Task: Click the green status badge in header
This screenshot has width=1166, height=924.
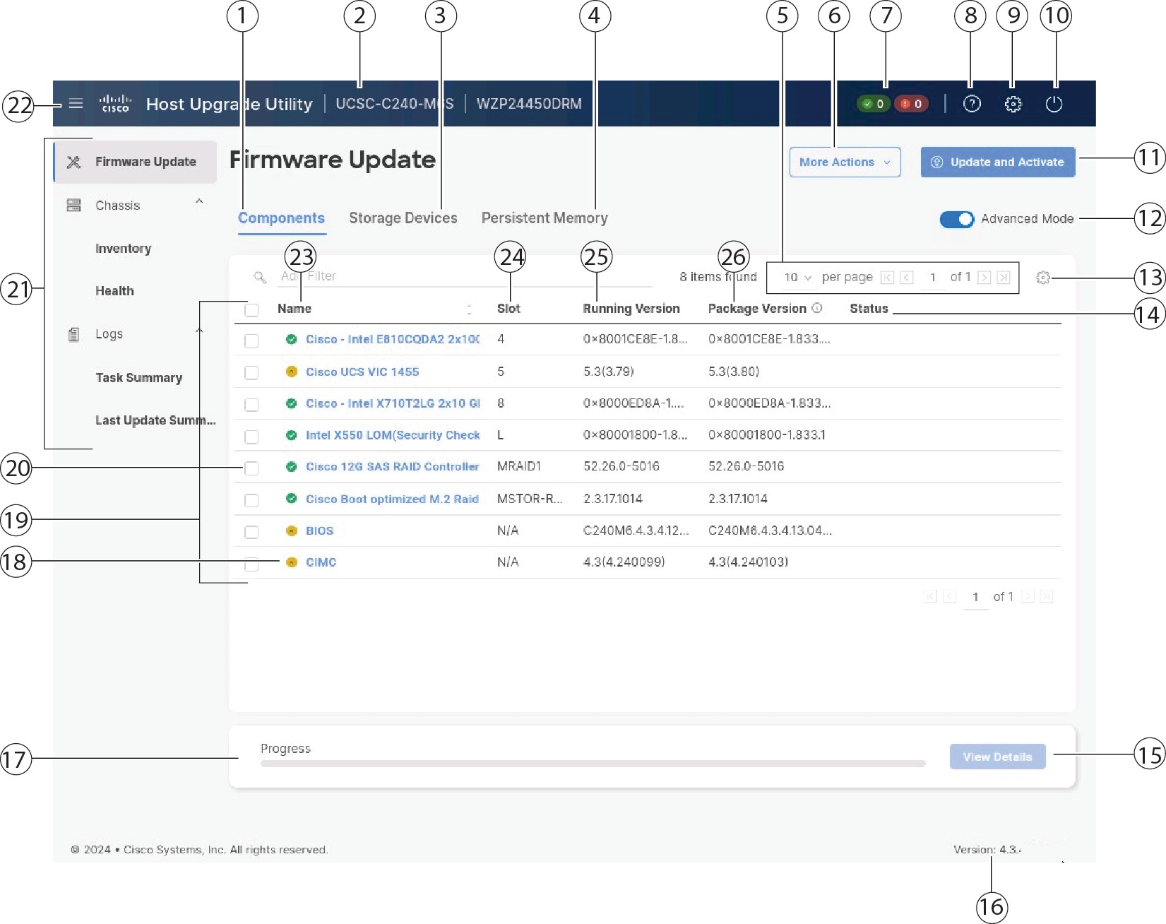Action: pyautogui.click(x=874, y=103)
